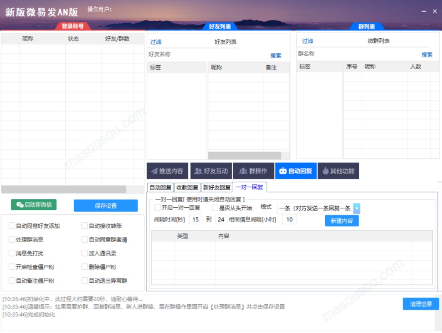
Task: Click friend list horizontal scrollbar
Action: click(x=244, y=156)
